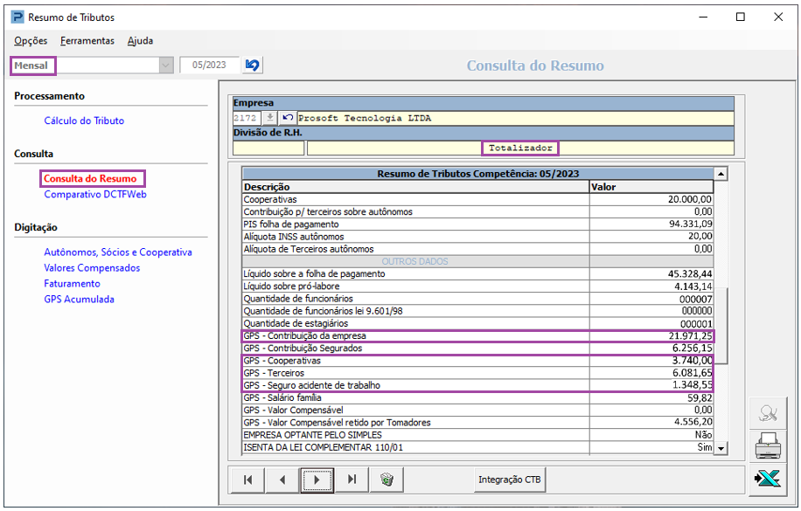Click the Valor column header
Viewport: 801px width, 511px height.
651,187
